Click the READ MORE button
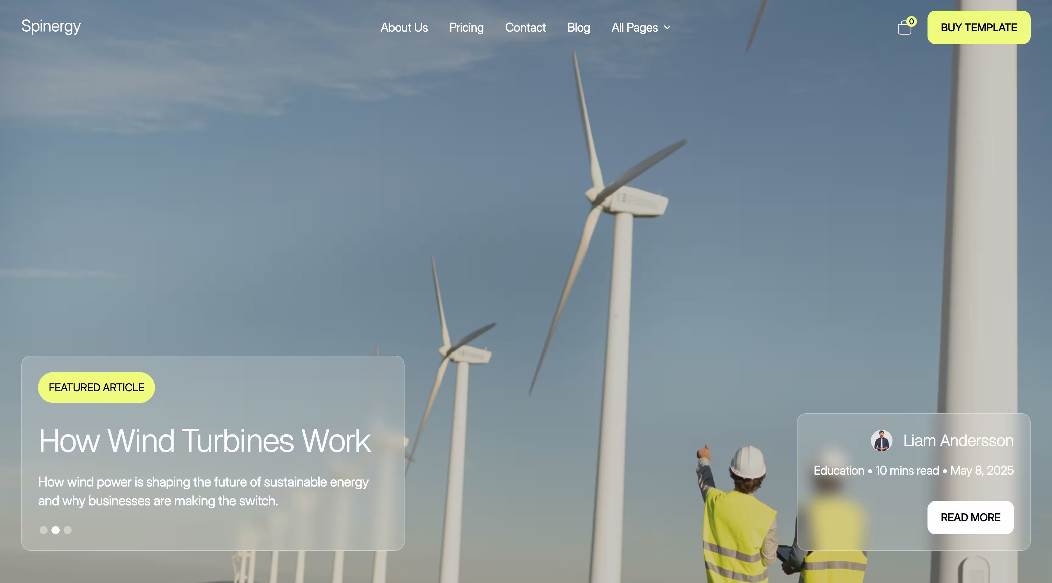The image size is (1052, 583). point(970,517)
